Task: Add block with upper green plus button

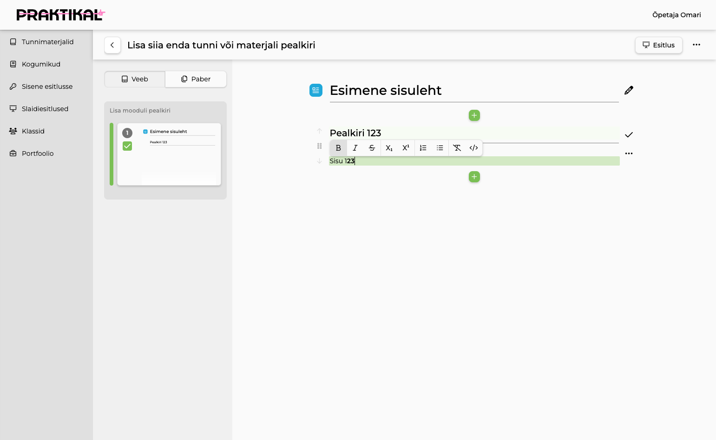Action: pyautogui.click(x=474, y=115)
